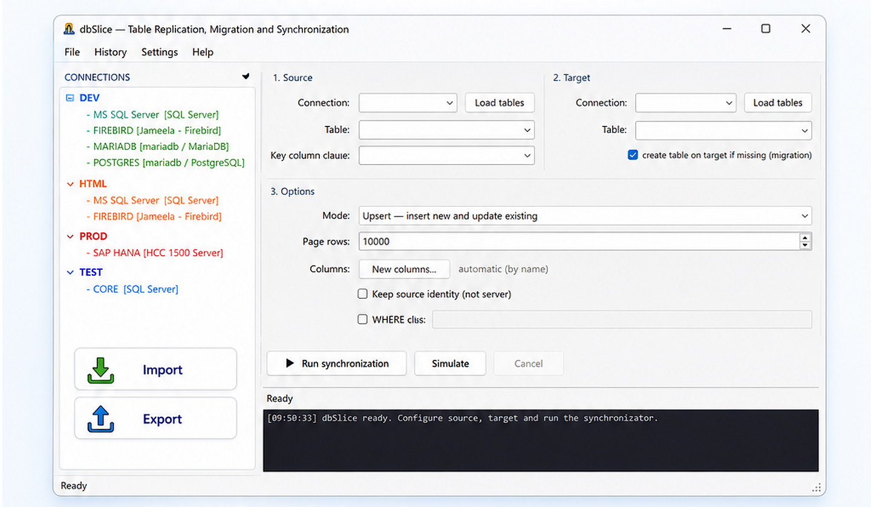
Task: Select MARIADB [mariadb / MariaDB] connection
Action: coord(157,146)
